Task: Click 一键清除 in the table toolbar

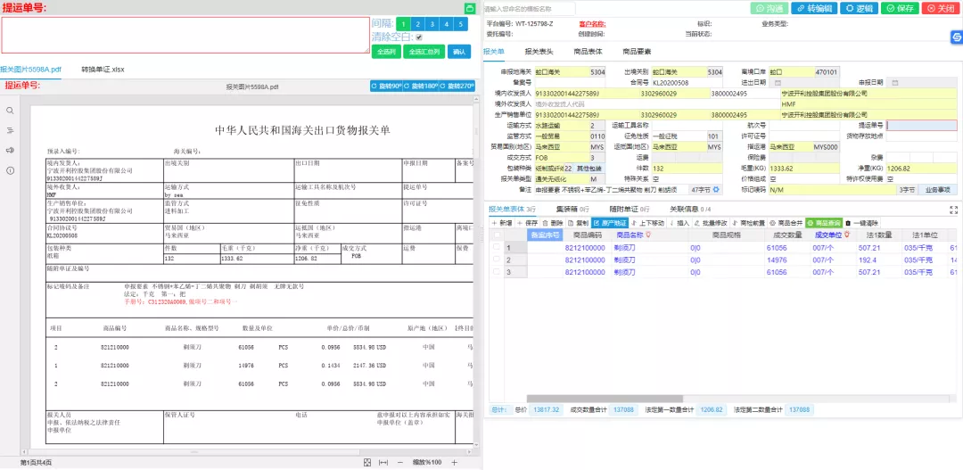Action: pyautogui.click(x=862, y=223)
